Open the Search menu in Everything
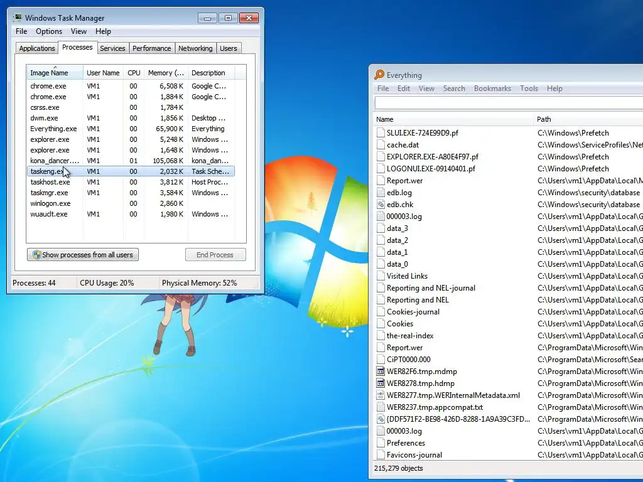 point(454,88)
